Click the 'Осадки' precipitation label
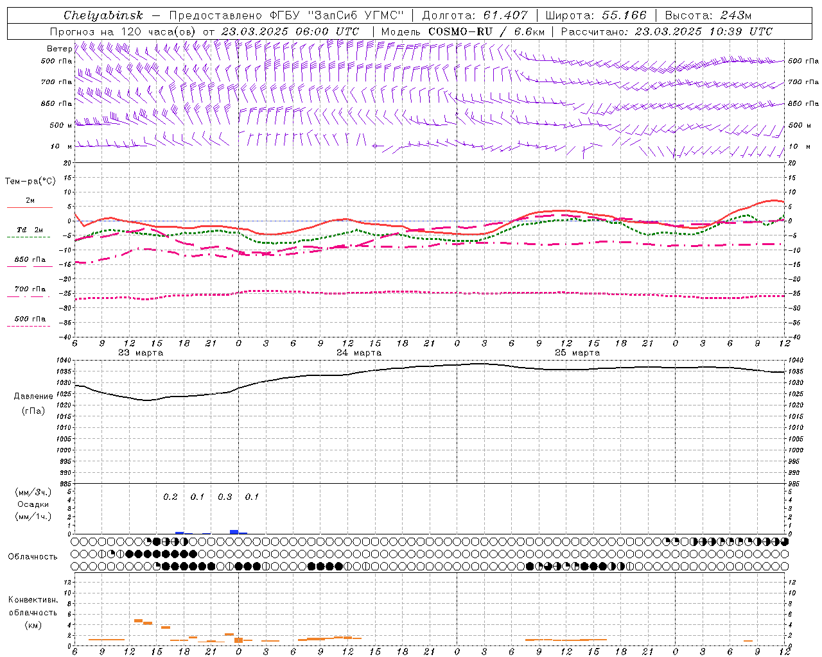 [x=33, y=504]
